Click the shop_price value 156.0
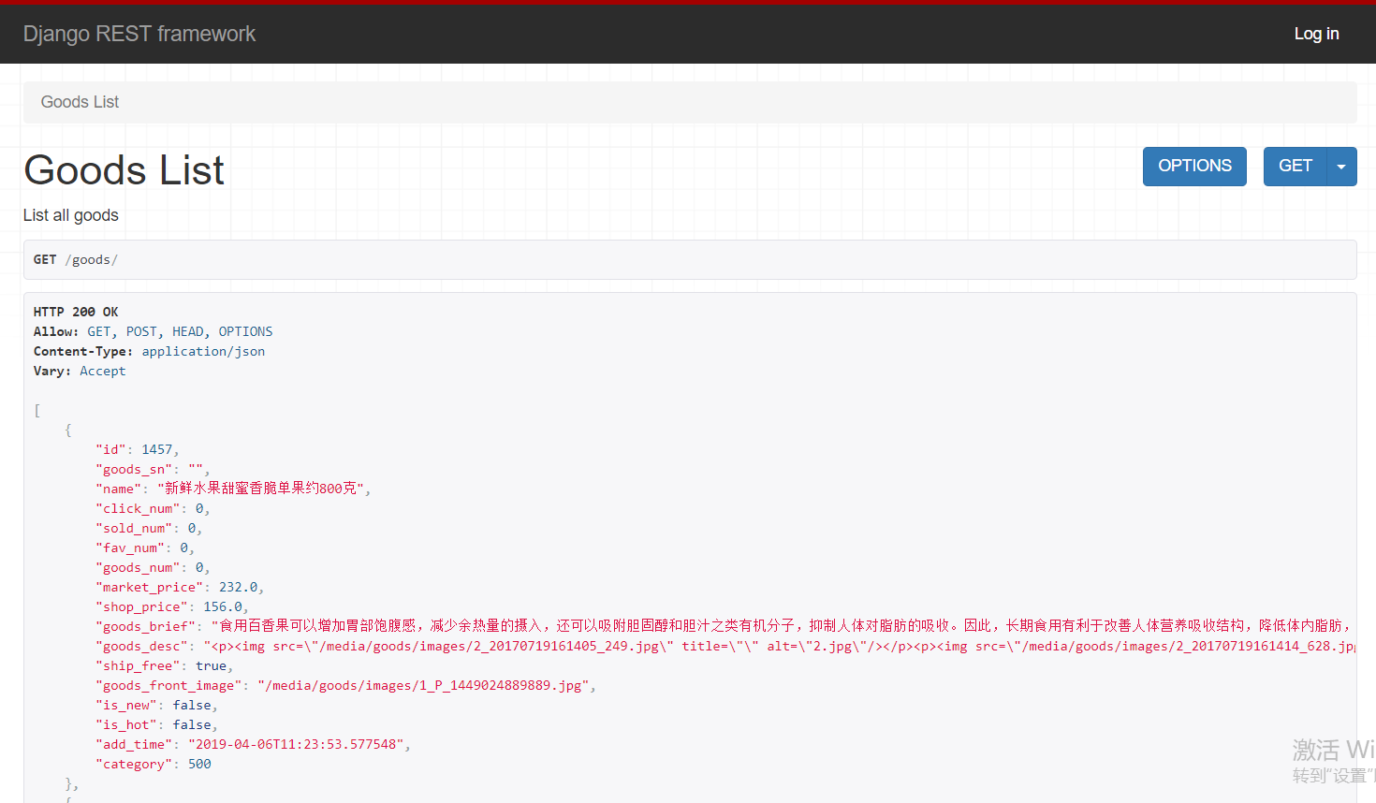This screenshot has height=803, width=1376. coord(223,606)
